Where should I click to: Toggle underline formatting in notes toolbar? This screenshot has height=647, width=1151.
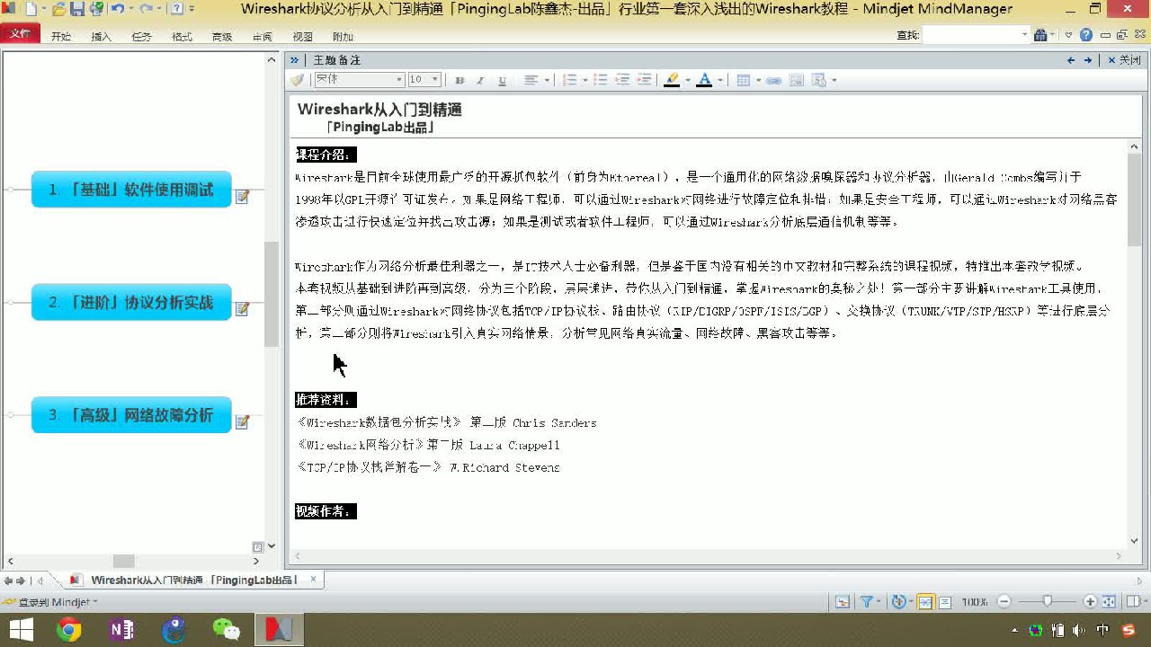(504, 80)
